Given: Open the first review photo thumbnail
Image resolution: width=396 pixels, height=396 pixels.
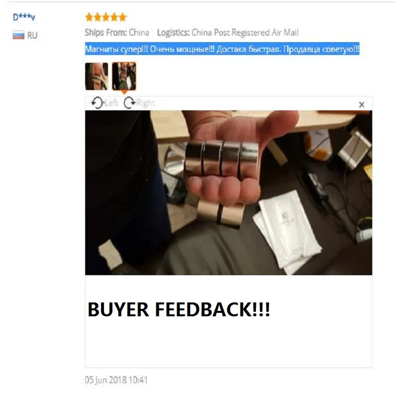Looking at the screenshot, I should point(97,76).
